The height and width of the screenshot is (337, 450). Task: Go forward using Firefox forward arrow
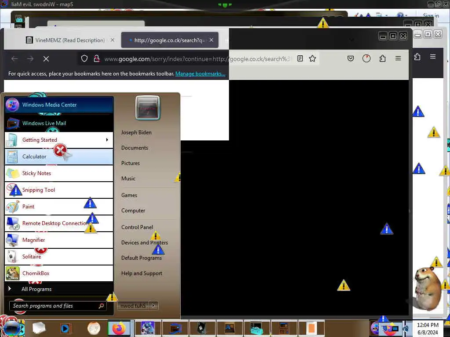click(x=30, y=59)
